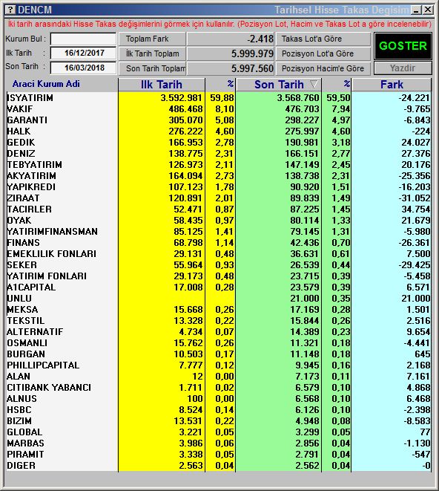Viewport: 439px width, 491px height.
Task: Click the help question mark icon in title bar
Action: (x=10, y=10)
